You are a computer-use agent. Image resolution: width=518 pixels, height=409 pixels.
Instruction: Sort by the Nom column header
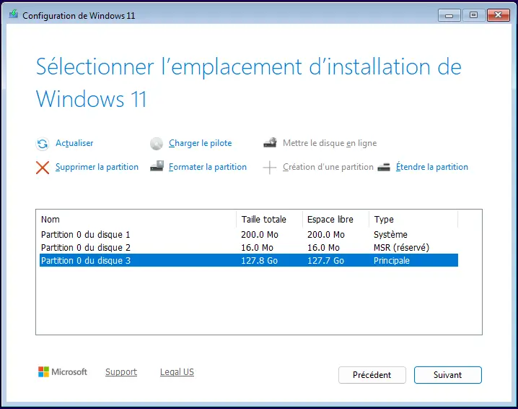[136, 220]
